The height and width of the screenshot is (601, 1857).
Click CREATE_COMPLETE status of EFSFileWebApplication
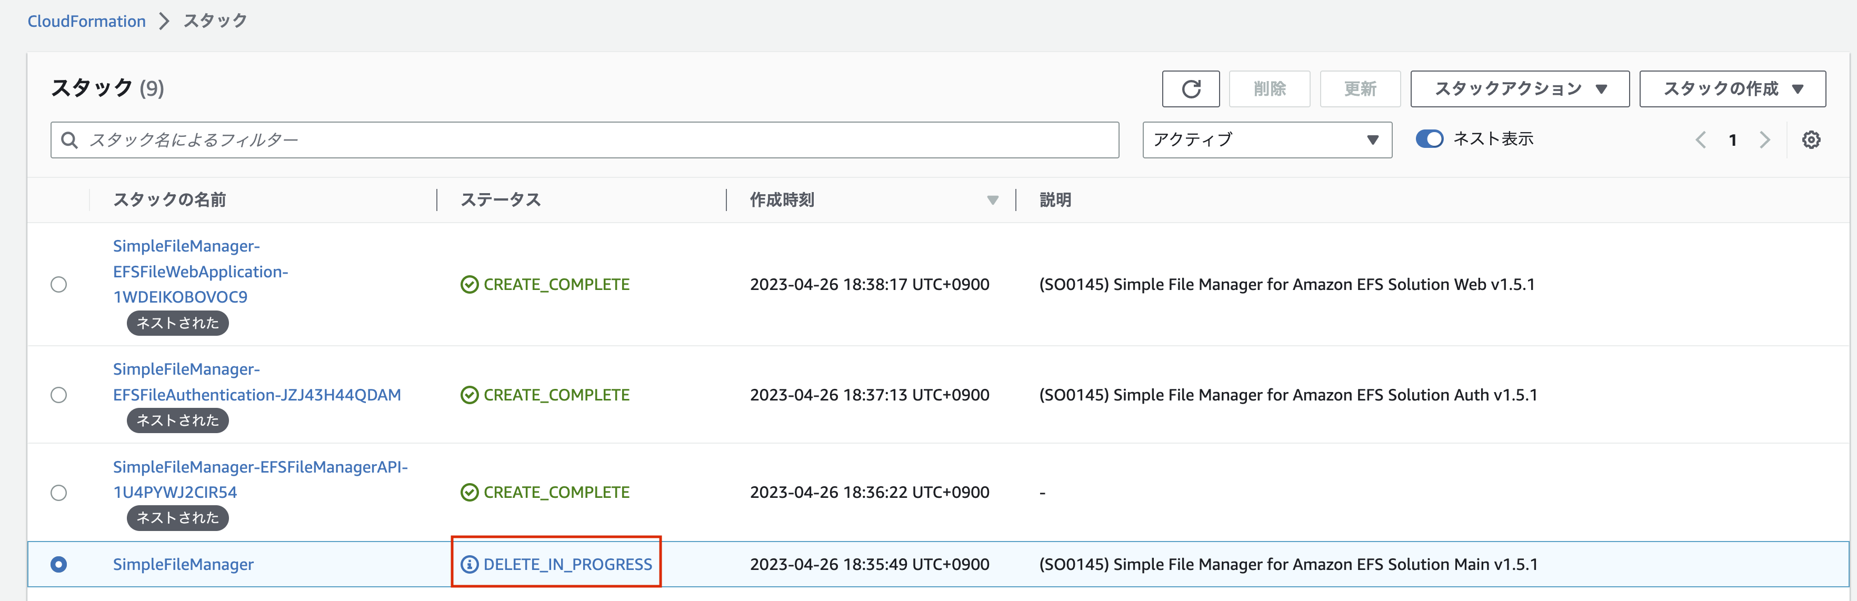[x=556, y=285]
